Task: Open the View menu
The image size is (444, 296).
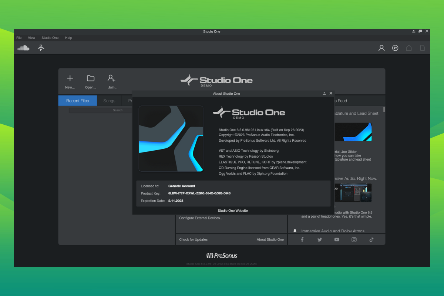Action: pos(31,38)
